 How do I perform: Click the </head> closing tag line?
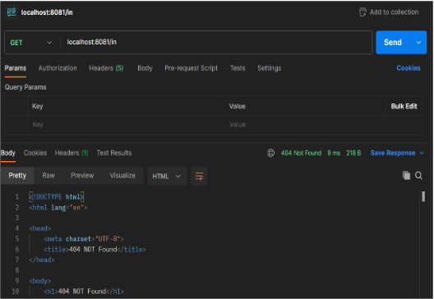(x=42, y=260)
